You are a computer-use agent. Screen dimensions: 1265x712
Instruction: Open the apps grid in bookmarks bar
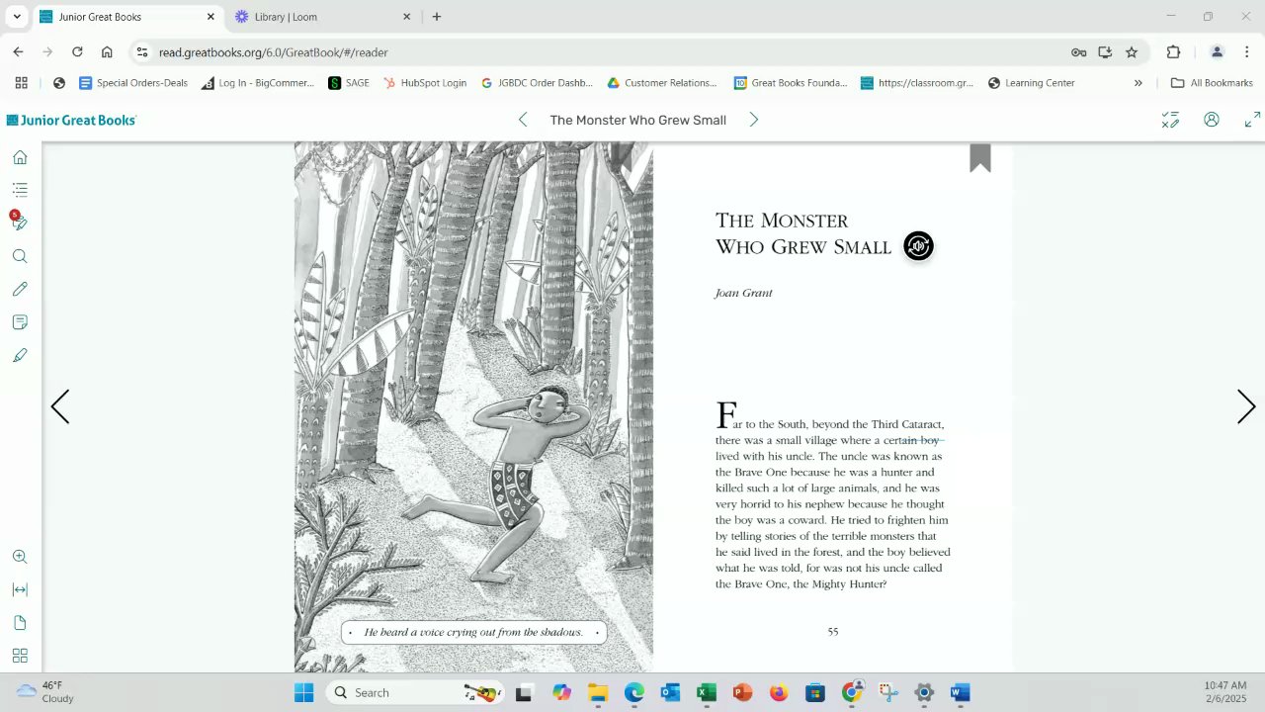tap(21, 83)
